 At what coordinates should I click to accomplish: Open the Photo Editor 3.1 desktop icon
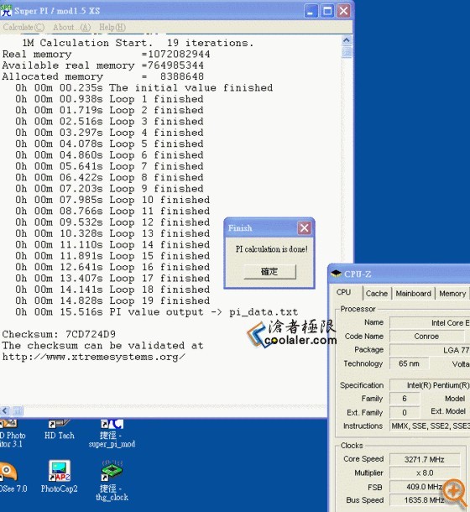coord(12,434)
